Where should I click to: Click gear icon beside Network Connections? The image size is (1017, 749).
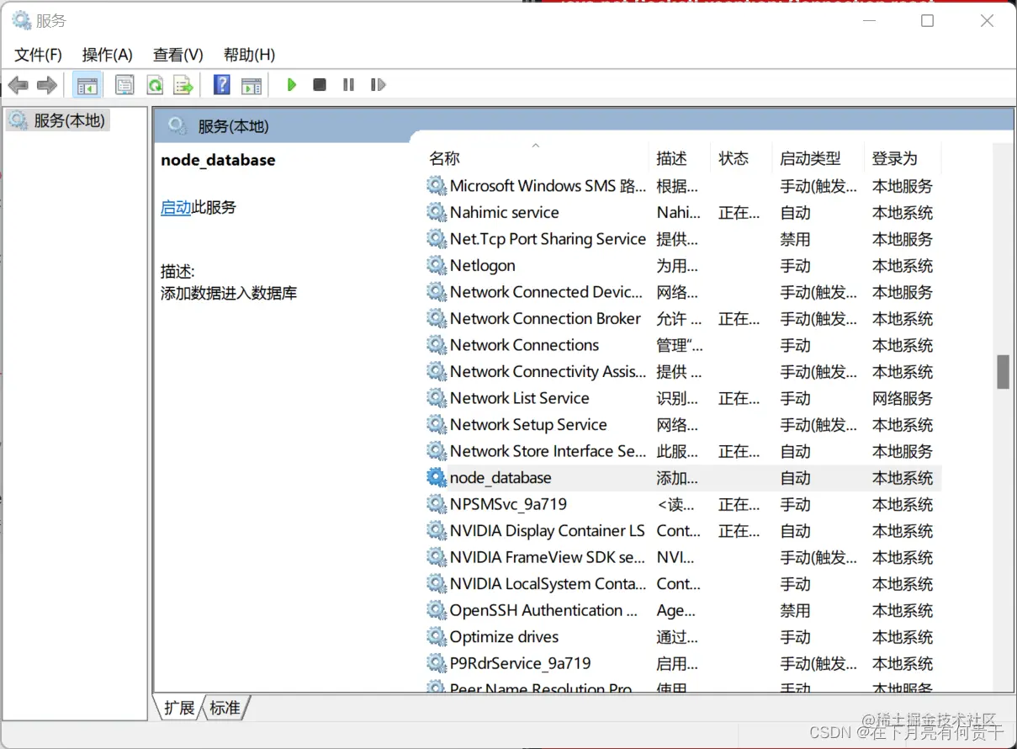pyautogui.click(x=437, y=345)
